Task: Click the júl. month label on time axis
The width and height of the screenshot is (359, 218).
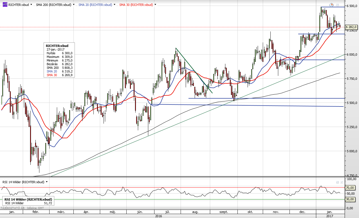Action: (x=168, y=212)
